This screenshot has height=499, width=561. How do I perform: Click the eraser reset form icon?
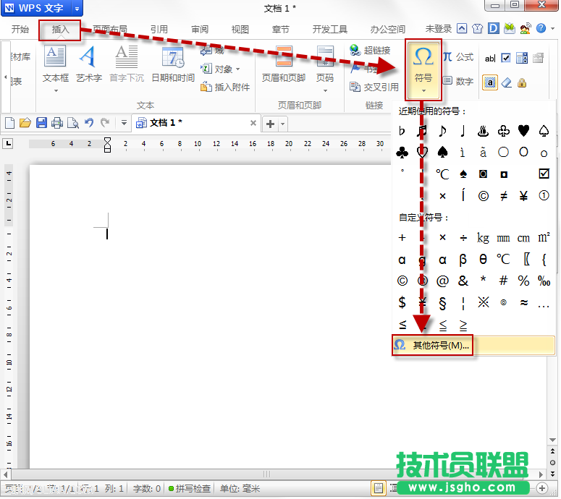pos(506,83)
